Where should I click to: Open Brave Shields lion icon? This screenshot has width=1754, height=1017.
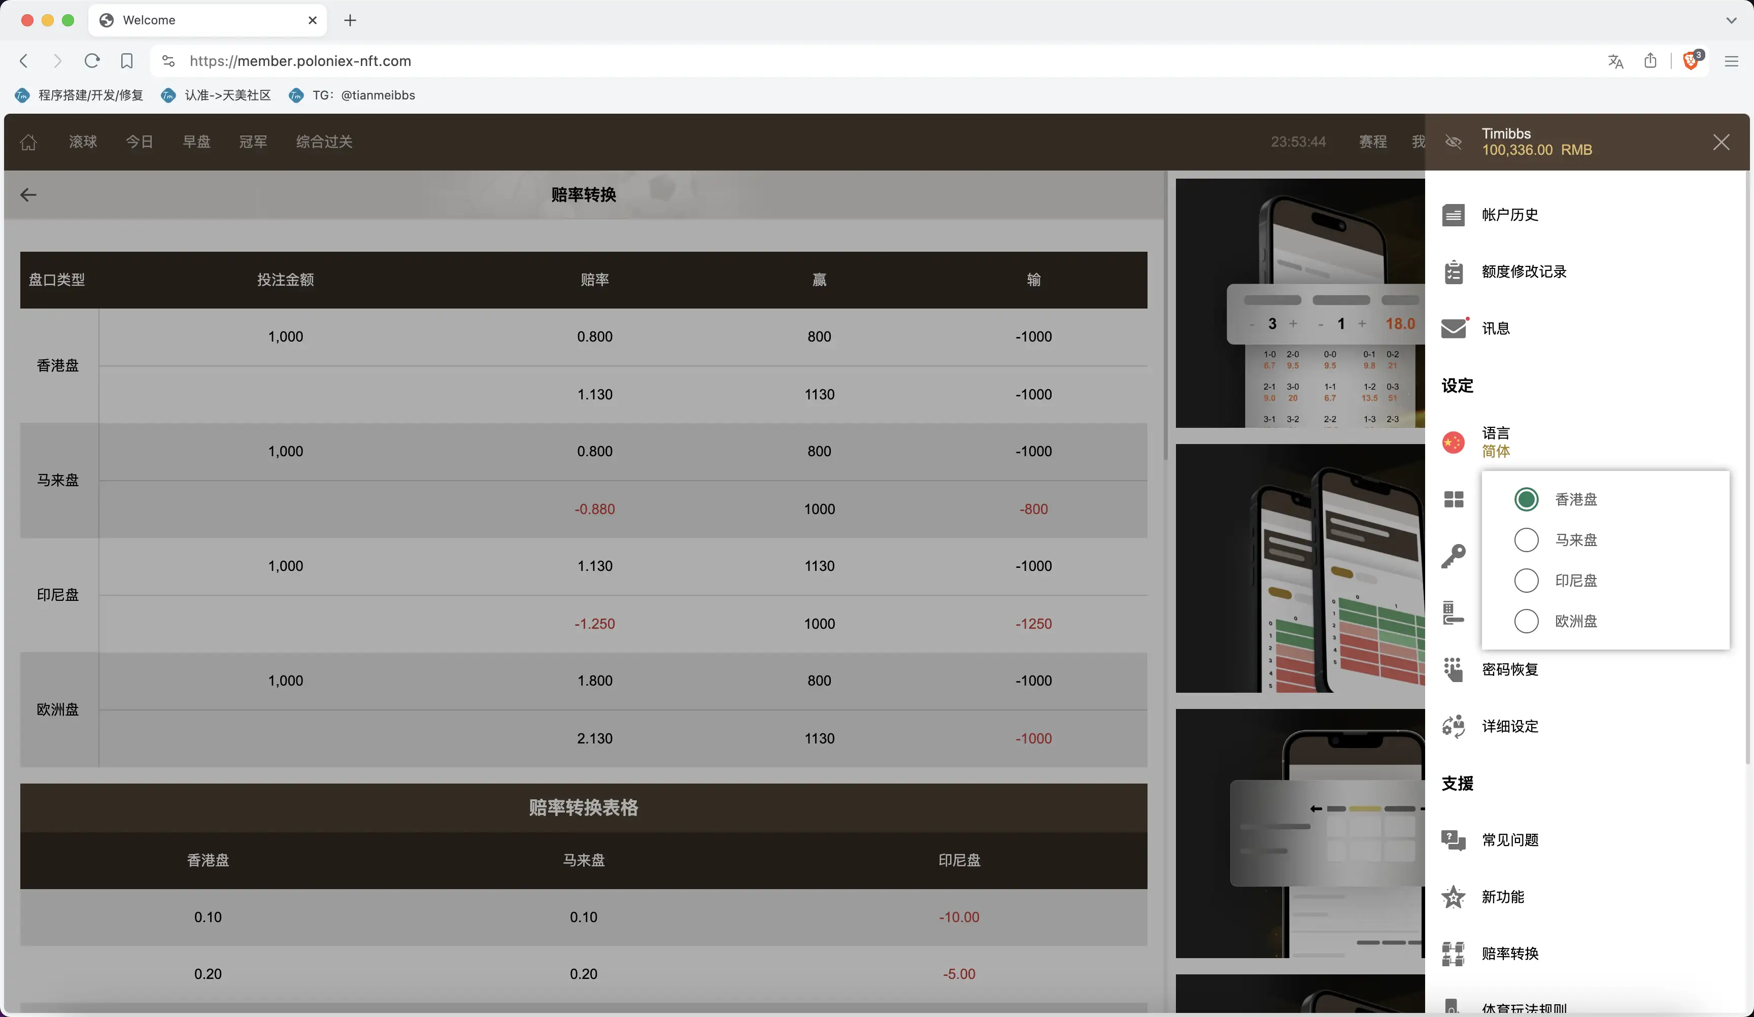pos(1692,61)
